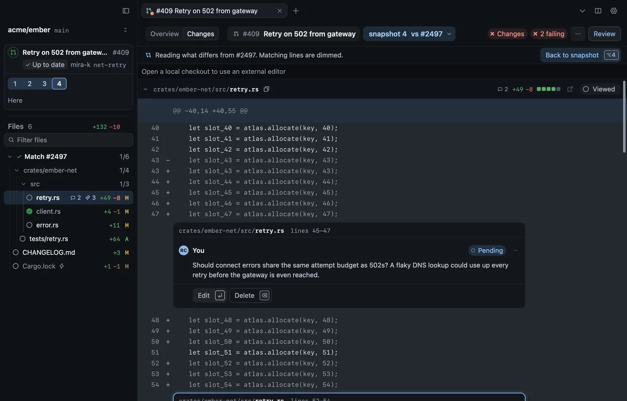Select snapshot 2 in the sidebar
The height and width of the screenshot is (401, 627).
29,84
